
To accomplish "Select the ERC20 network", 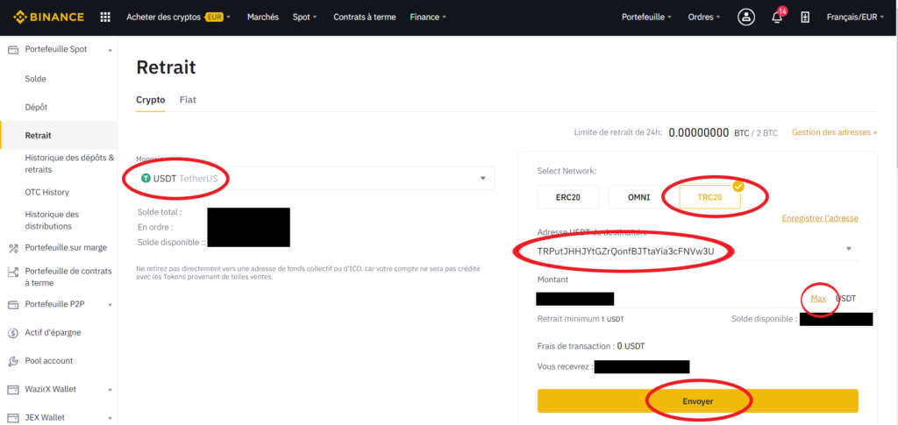I will point(568,197).
